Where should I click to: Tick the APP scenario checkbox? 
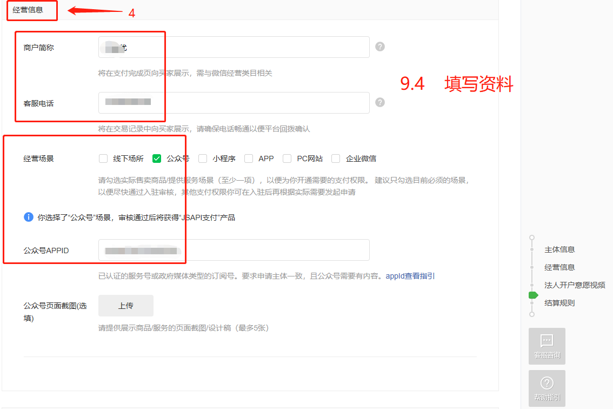[249, 159]
